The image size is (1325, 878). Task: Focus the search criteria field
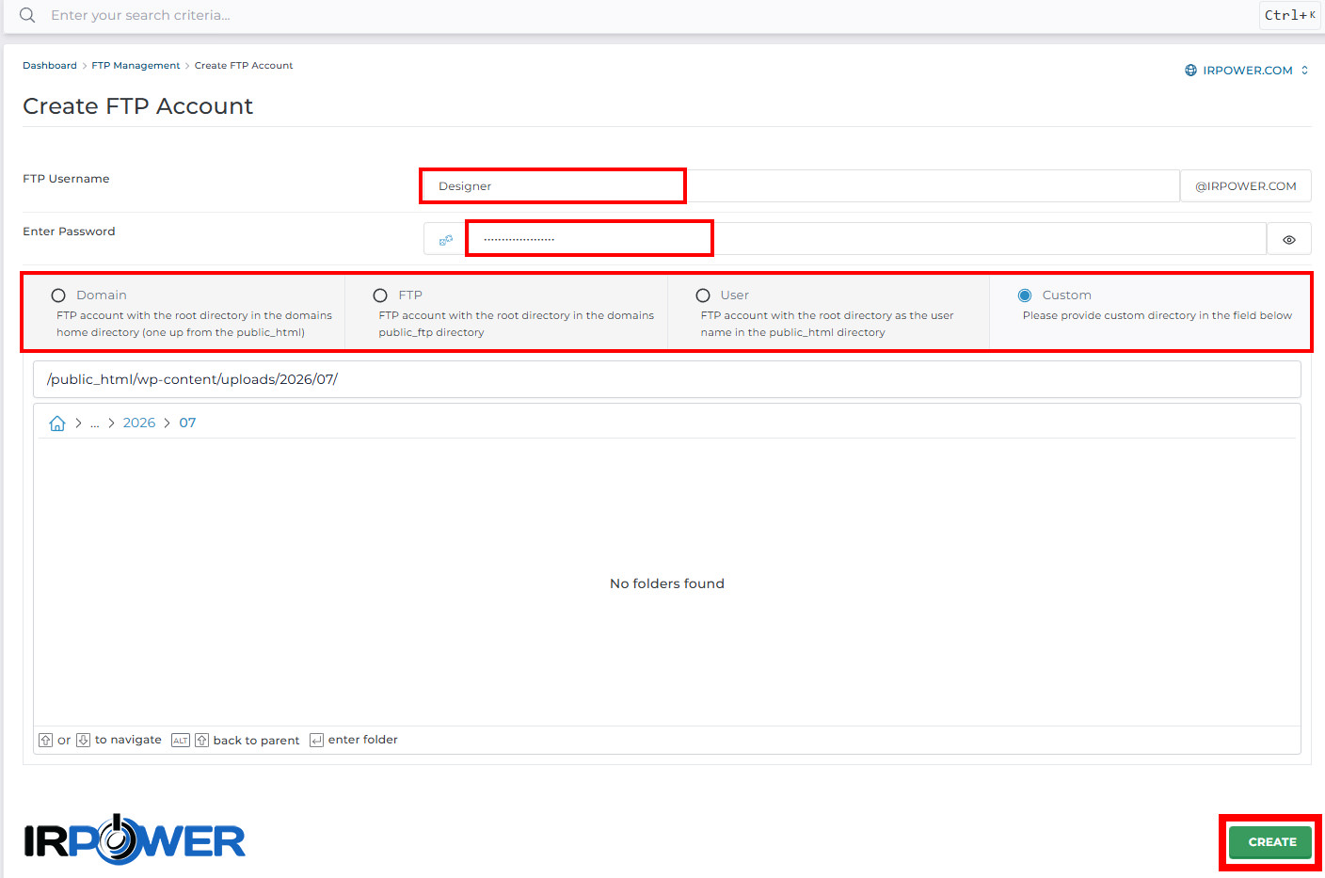click(x=649, y=15)
